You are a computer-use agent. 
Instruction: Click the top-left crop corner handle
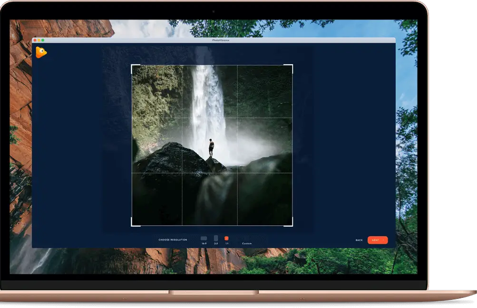[133, 66]
